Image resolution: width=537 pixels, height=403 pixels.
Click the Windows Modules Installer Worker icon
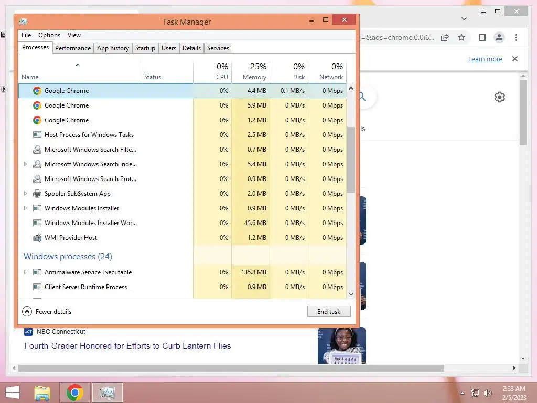(37, 223)
